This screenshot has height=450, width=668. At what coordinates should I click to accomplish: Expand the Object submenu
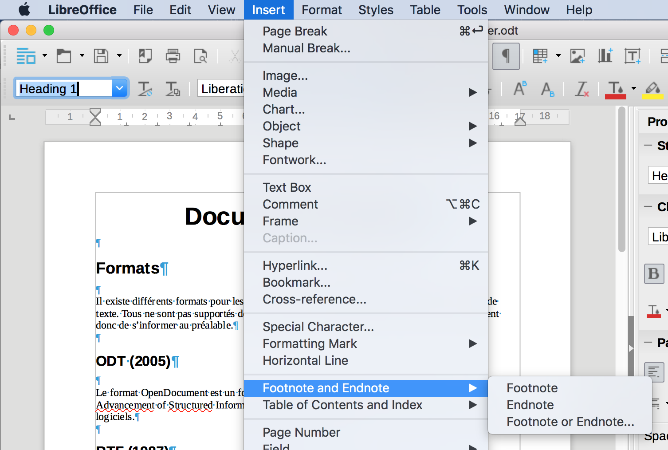[x=366, y=126]
